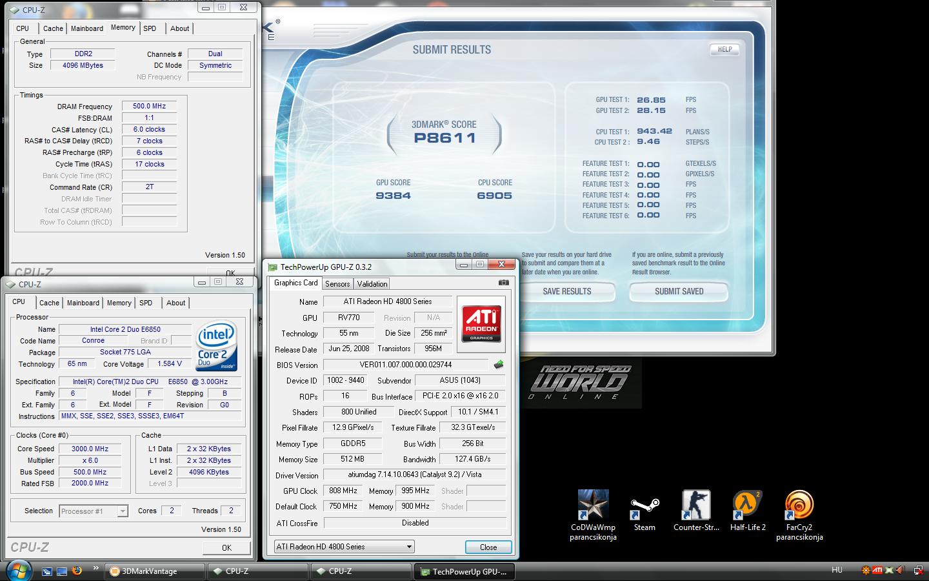Open SPD tab in the memory timings CPU-Z window

pyautogui.click(x=150, y=28)
